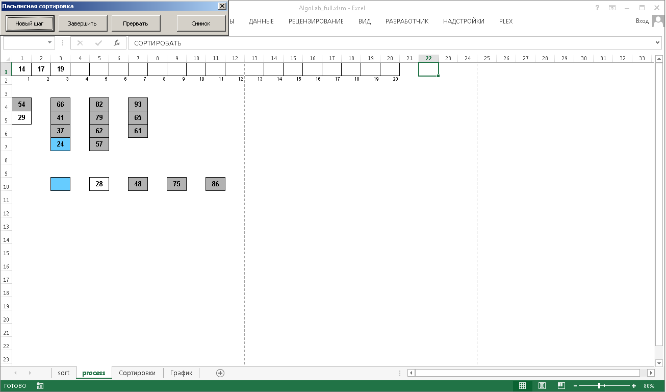Select gray cell containing 66
This screenshot has height=392, width=666.
click(60, 104)
